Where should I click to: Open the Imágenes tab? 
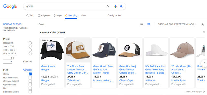click(x=44, y=16)
